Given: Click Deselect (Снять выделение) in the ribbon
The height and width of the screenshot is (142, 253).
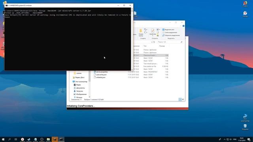Looking at the screenshot, I should [170, 32].
